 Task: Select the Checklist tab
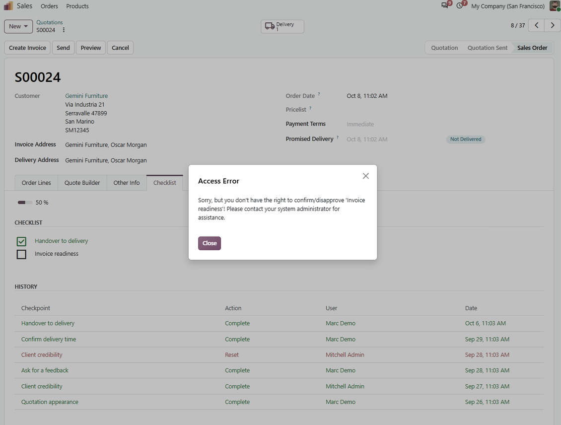click(x=165, y=183)
